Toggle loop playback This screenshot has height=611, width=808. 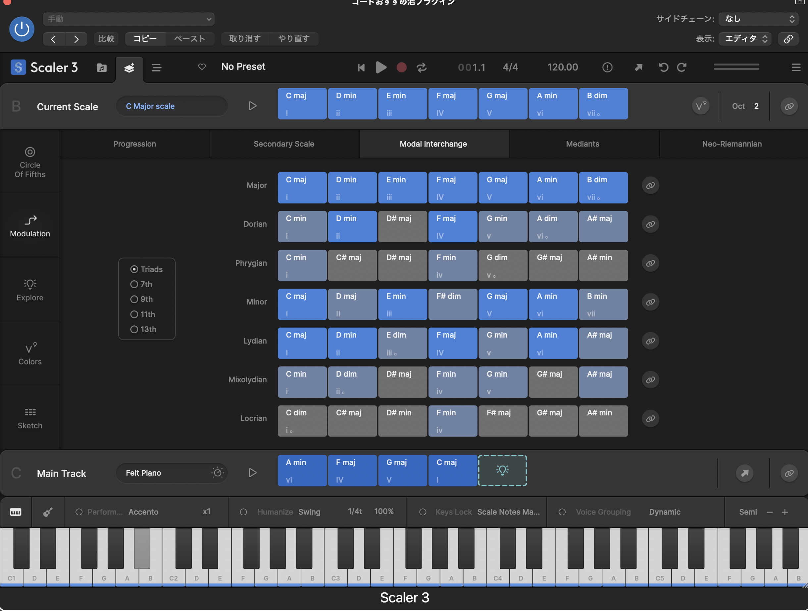point(422,68)
